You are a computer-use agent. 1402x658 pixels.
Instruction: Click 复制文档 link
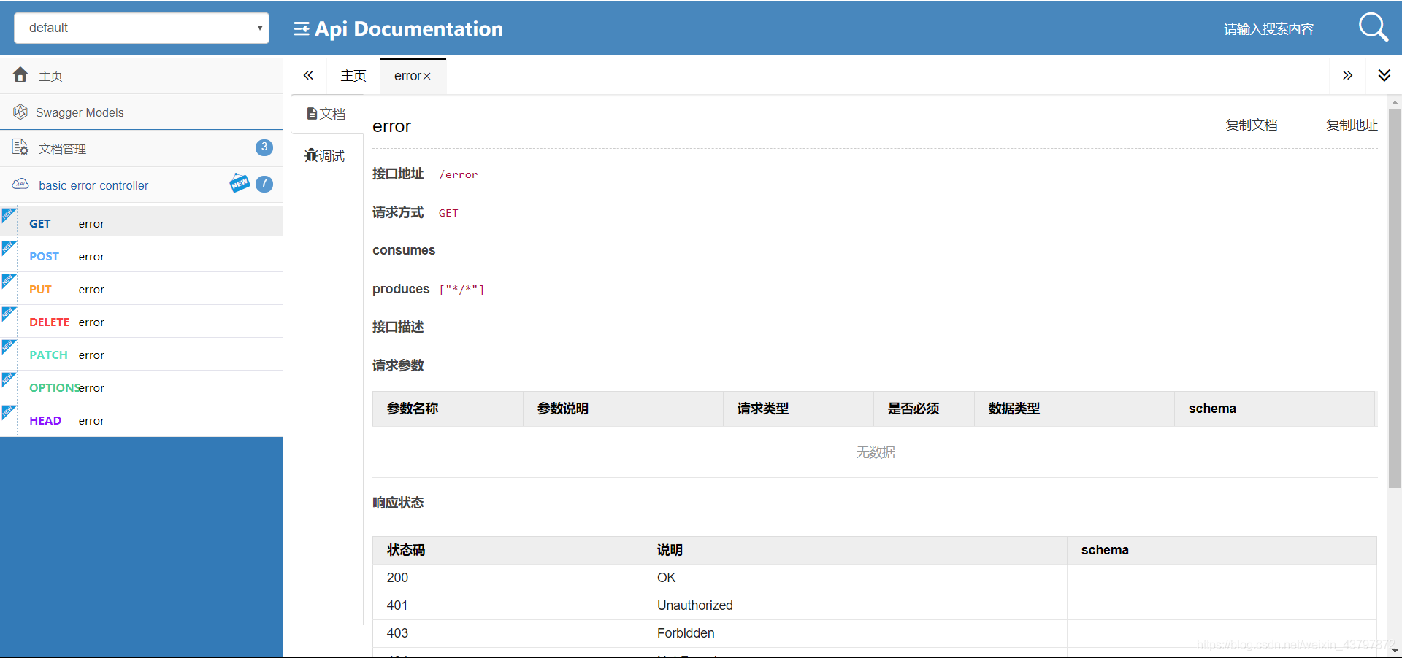click(1252, 125)
